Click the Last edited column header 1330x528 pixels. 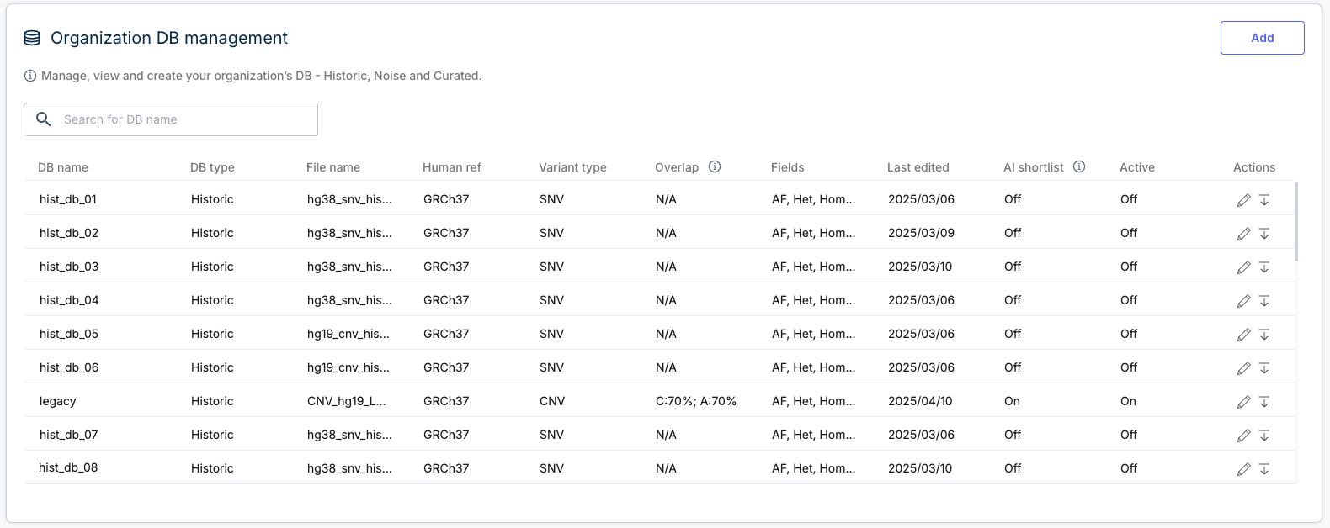click(918, 167)
